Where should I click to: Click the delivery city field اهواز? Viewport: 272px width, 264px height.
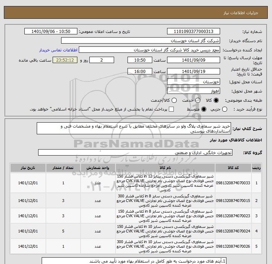tap(194, 91)
